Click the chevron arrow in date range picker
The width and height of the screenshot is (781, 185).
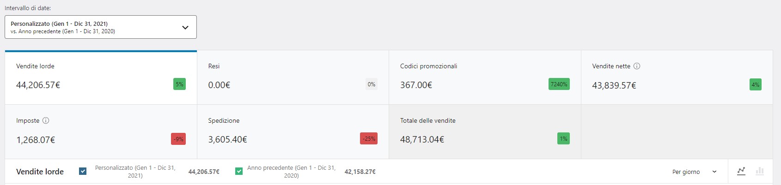click(185, 27)
